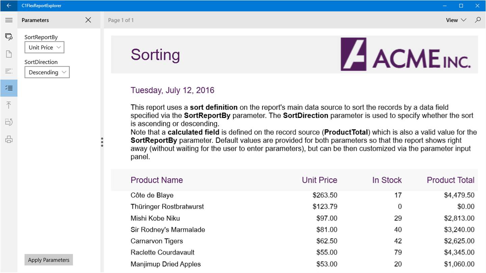Open the hamburger menu in the sidebar

[x=9, y=20]
